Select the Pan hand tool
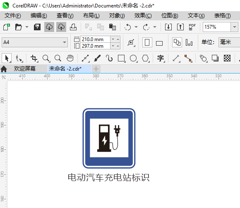 [x=70, y=59]
